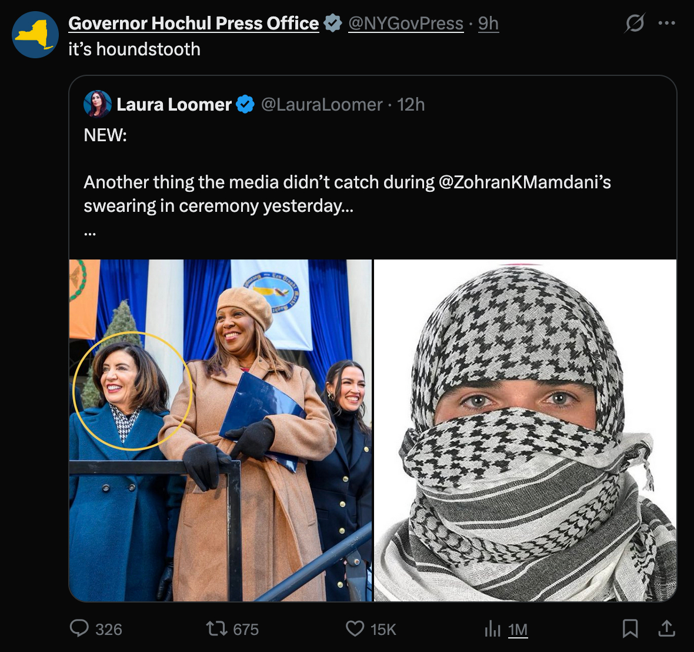
Task: Click Laura Loomer's profile avatar
Action: pos(98,104)
